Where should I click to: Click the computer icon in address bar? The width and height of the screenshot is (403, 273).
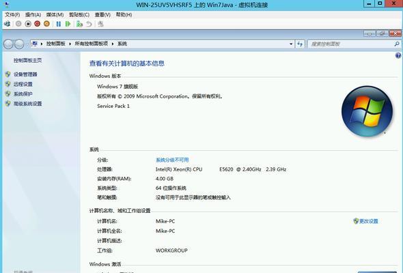pyautogui.click(x=35, y=44)
